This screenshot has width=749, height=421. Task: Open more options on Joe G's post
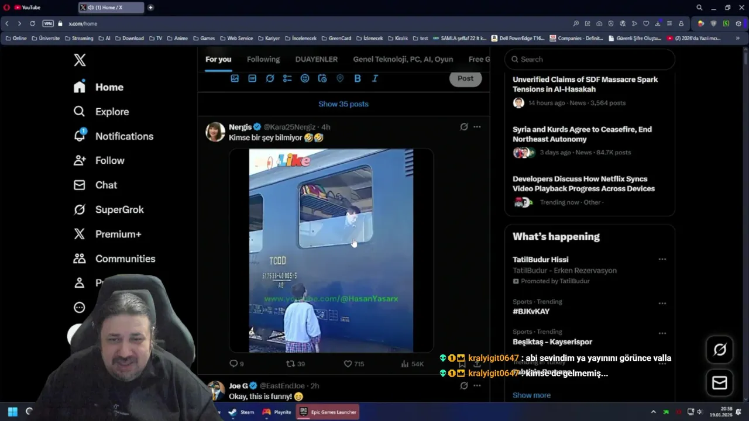coord(477,386)
